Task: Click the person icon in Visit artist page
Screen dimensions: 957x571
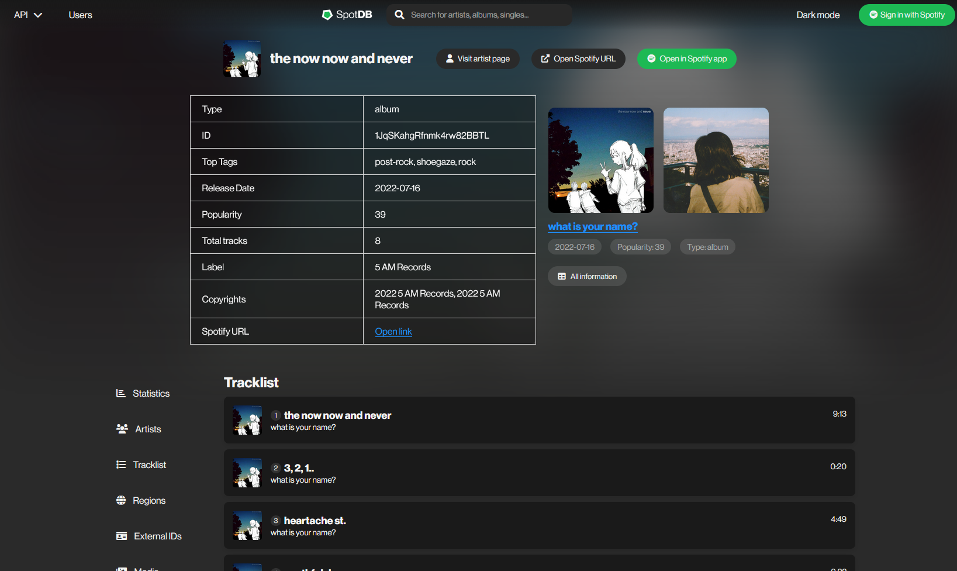Action: click(x=450, y=59)
